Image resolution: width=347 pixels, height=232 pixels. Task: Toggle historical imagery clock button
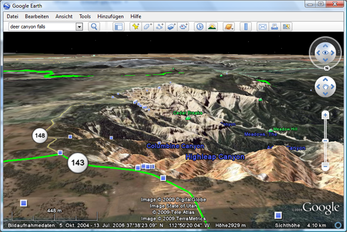click(x=200, y=26)
